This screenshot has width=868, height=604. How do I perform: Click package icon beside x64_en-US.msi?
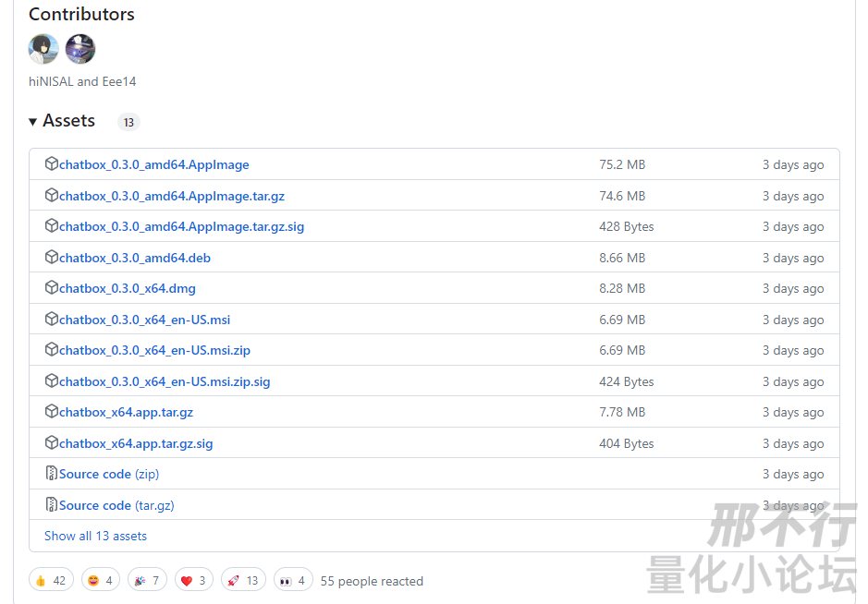pos(52,320)
